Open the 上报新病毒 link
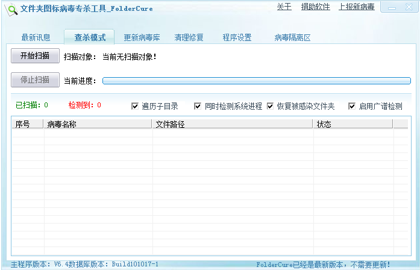Screen dimensions: 420x270 pos(356,7)
